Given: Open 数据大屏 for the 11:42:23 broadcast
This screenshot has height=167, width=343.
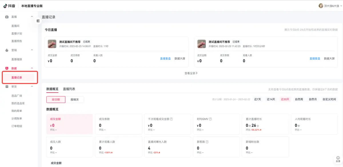Looking at the screenshot, I should point(329,59).
